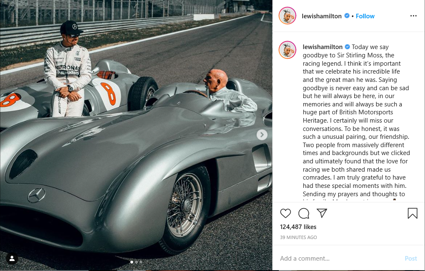This screenshot has height=271, width=425.
Task: Open the 39 minutes ago timestamp
Action: (x=298, y=237)
